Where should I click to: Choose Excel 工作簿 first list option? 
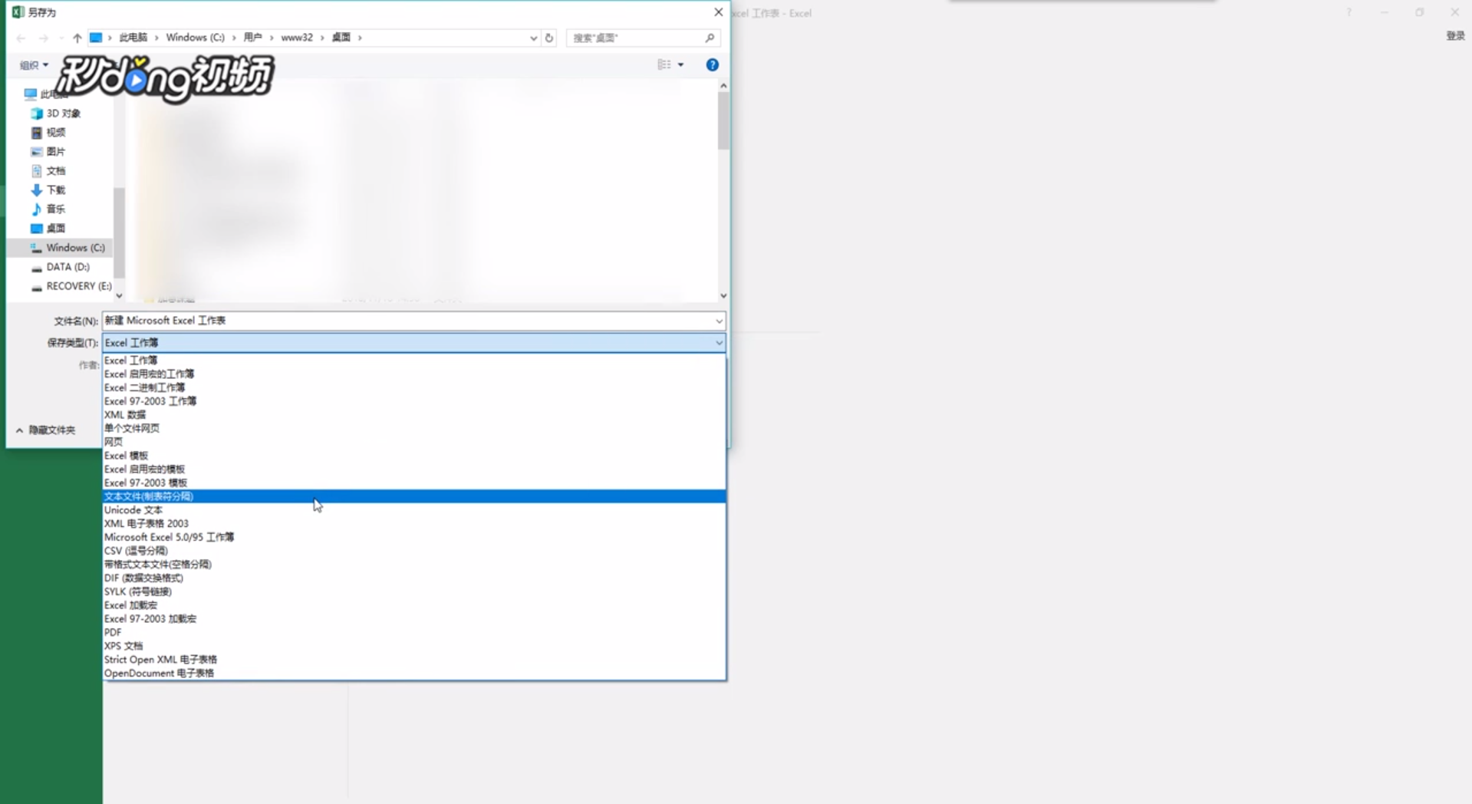(x=414, y=361)
